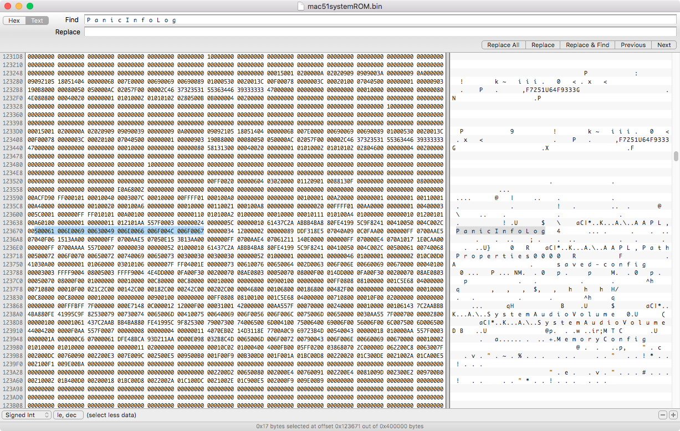680x431 pixels.
Task: Click the line address 123670
Action: coord(13,231)
